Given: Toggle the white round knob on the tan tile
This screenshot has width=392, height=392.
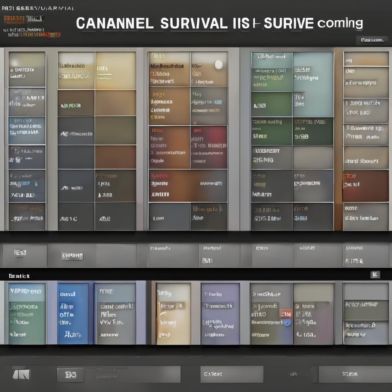Looking at the screenshot, I should pos(219,65).
